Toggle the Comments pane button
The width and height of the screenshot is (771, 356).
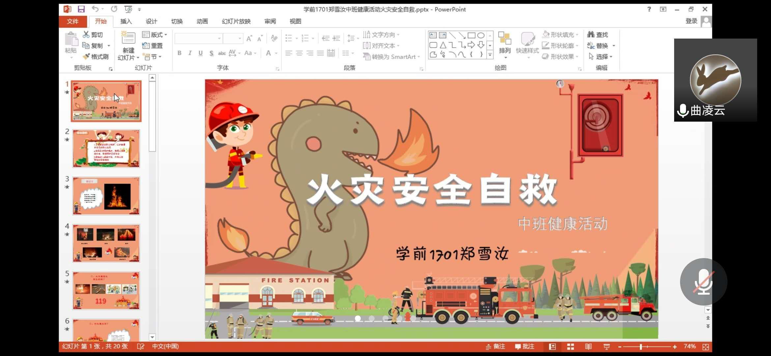pyautogui.click(x=524, y=346)
